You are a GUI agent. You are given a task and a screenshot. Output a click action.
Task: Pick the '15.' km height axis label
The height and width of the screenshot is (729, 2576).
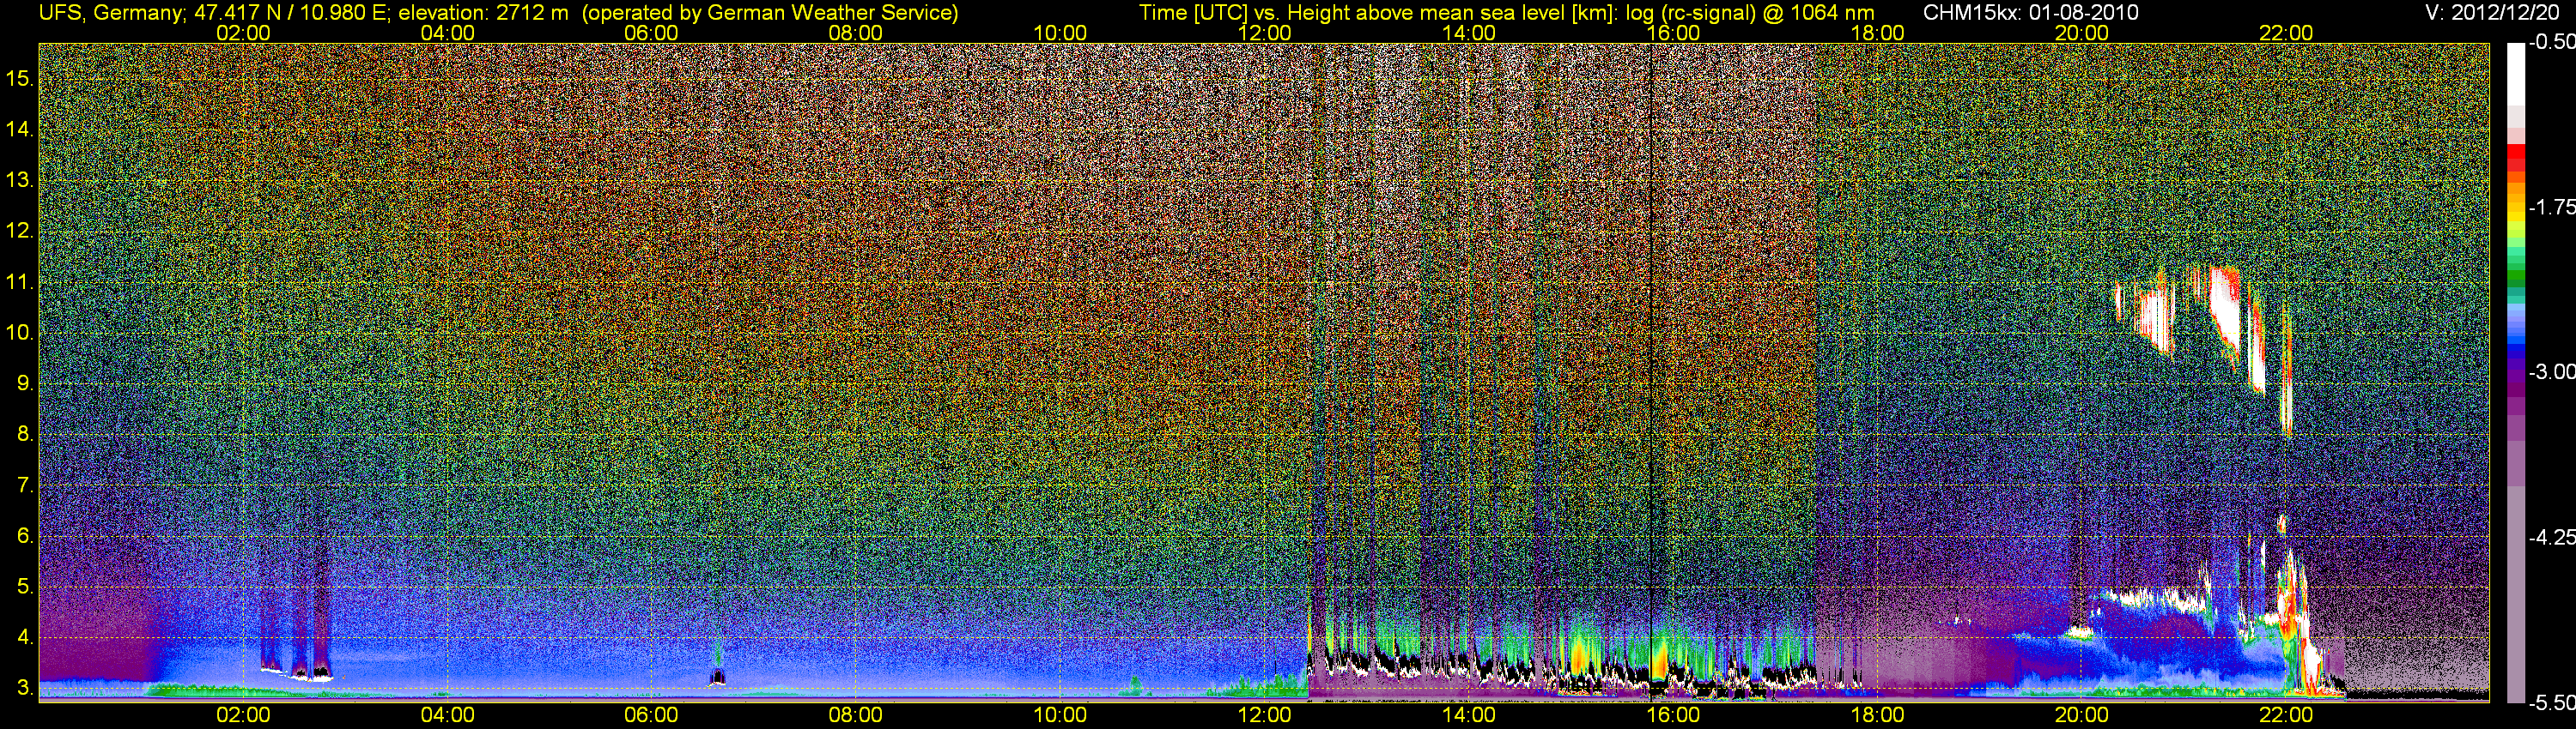(x=19, y=79)
